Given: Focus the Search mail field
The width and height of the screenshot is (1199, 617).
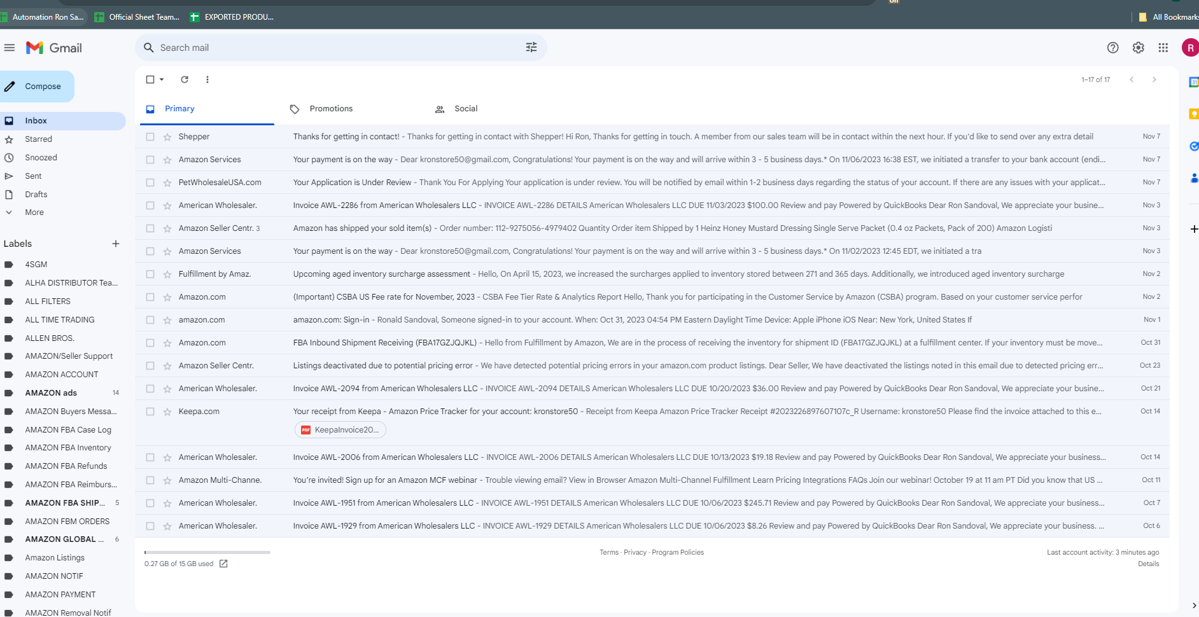Looking at the screenshot, I should pyautogui.click(x=340, y=48).
